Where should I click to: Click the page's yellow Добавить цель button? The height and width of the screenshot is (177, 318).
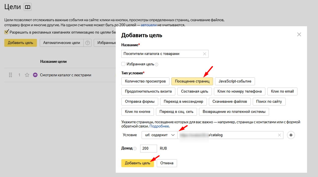[x=20, y=43]
